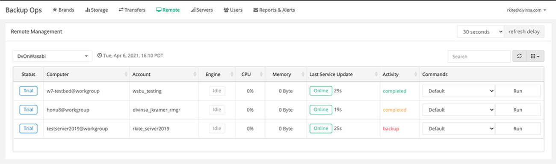Open the Default command dropdown for honu8
556x164 pixels.
459,109
